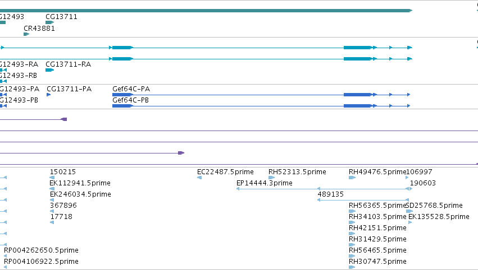Select the EP14444.3prime feature label
The height and width of the screenshot is (270, 478).
(265, 183)
